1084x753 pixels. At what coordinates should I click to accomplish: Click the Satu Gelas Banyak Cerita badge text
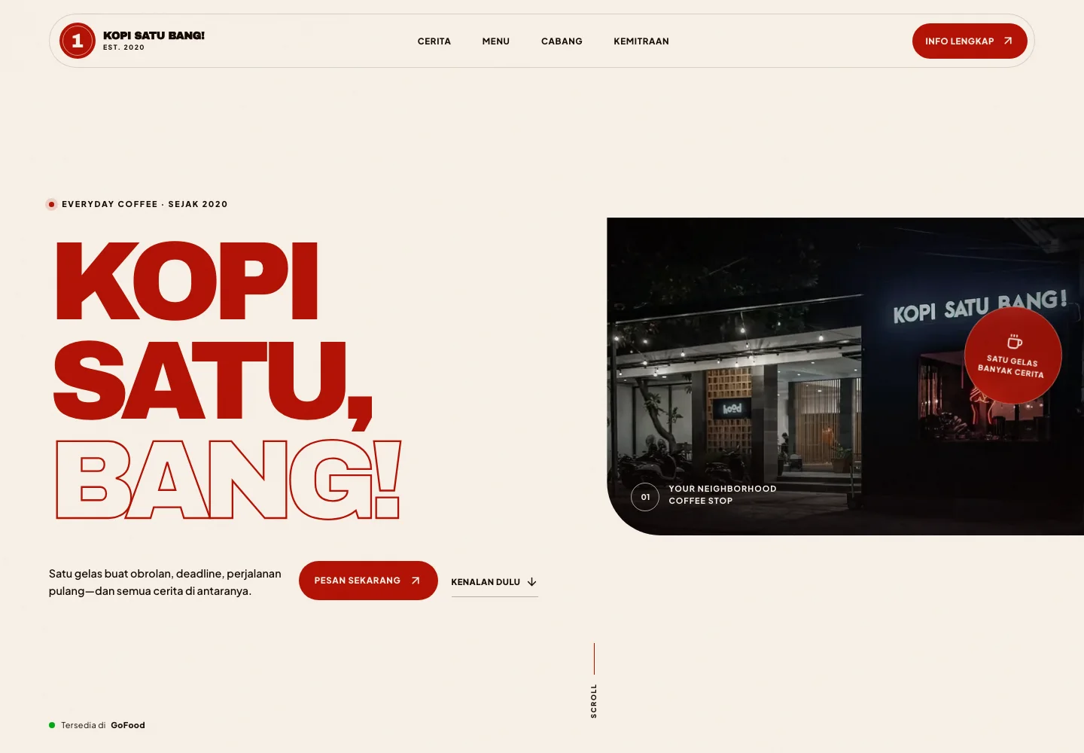pyautogui.click(x=1011, y=366)
